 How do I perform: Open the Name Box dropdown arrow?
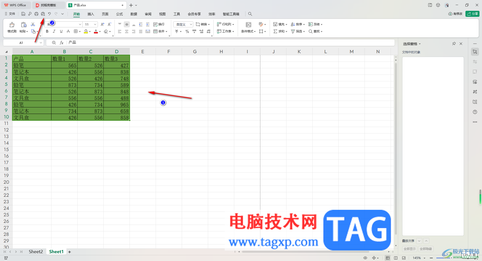41,43
